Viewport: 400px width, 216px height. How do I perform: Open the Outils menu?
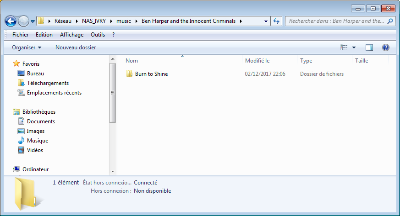[98, 35]
